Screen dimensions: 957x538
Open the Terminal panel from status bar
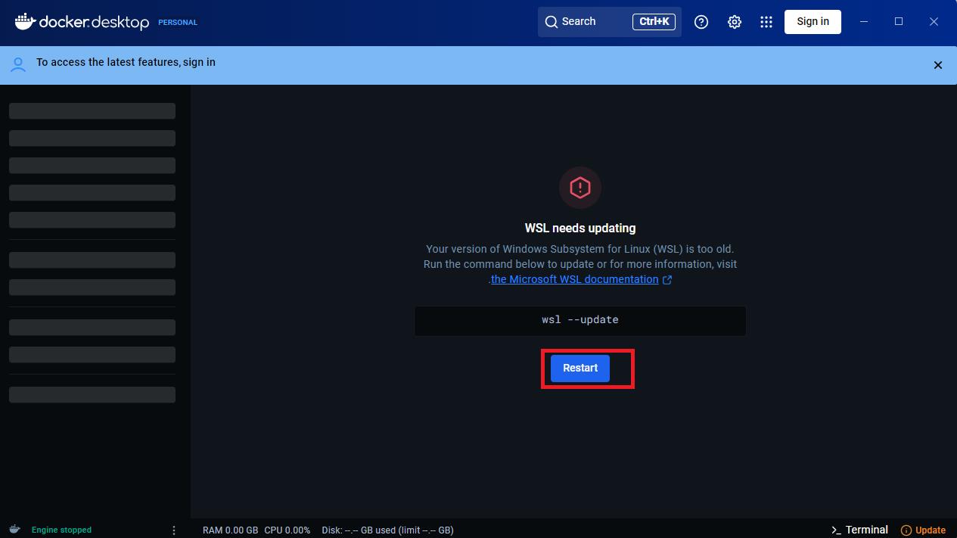[x=859, y=530]
